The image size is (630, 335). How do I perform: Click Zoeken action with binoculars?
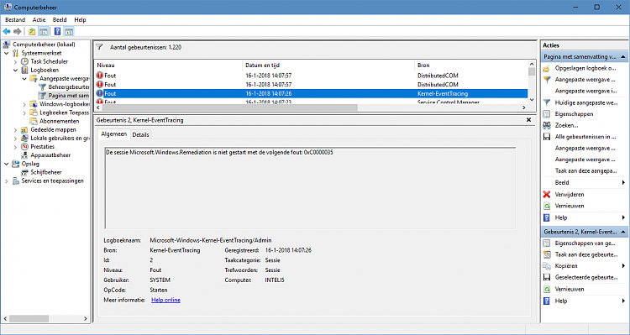(566, 125)
